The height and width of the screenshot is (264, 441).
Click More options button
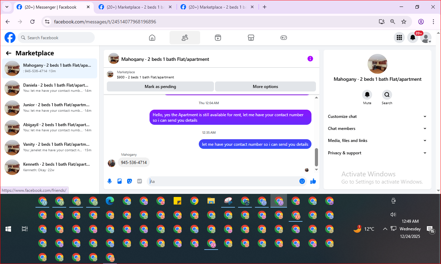265,87
